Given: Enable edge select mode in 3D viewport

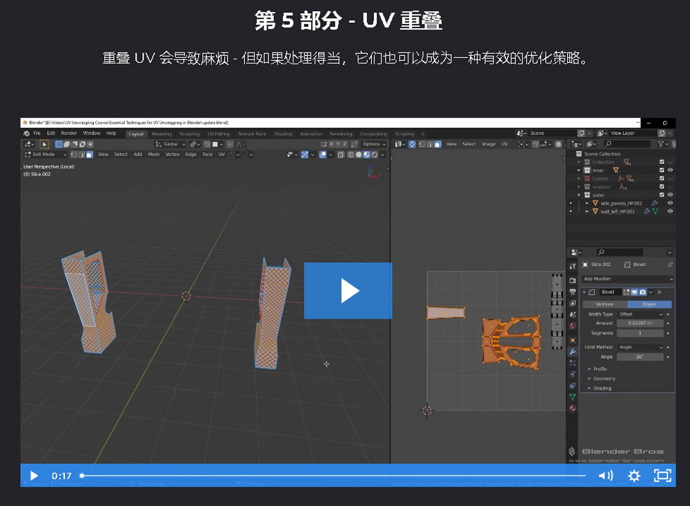Looking at the screenshot, I should [81, 155].
